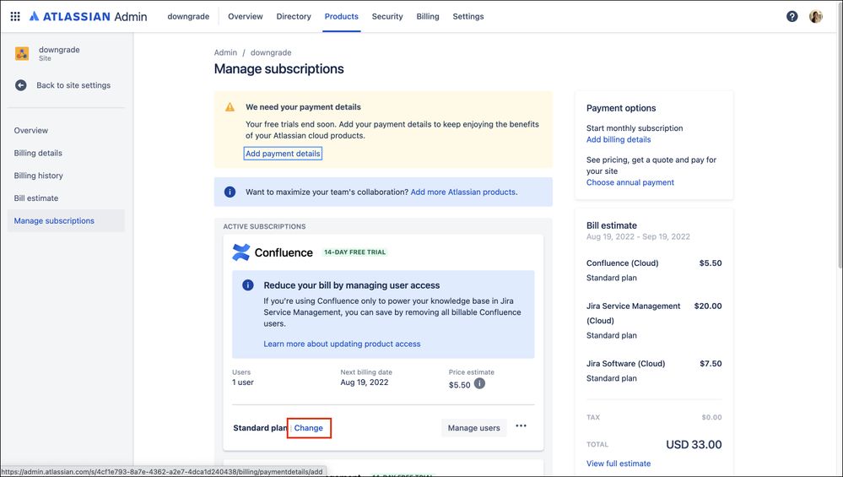This screenshot has height=477, width=843.
Task: Open the Billing tab
Action: pos(428,16)
